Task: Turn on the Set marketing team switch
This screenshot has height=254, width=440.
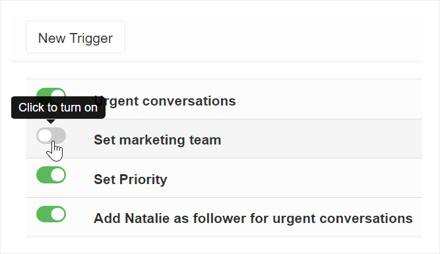Action: (51, 135)
